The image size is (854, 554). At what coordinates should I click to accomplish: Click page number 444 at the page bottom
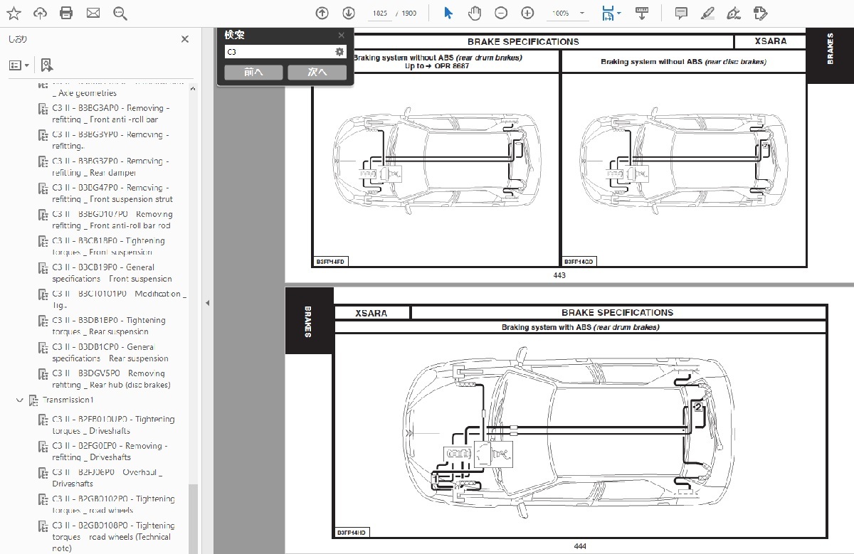(579, 546)
